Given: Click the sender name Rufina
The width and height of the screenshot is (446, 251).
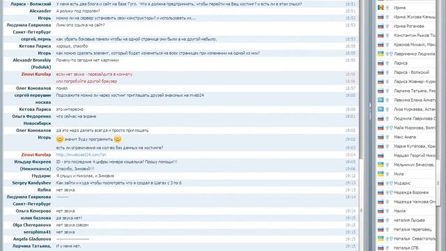Looking at the screenshot, I should pos(44,190).
